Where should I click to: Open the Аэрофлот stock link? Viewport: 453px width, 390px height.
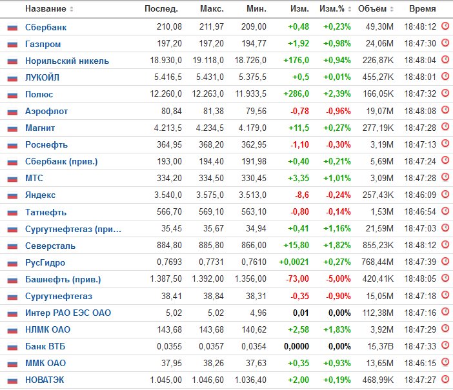tap(46, 111)
